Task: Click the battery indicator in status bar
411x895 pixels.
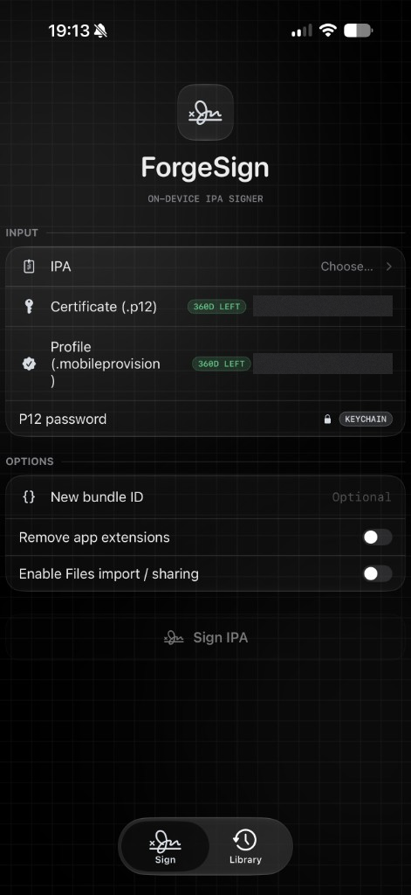Action: coord(359,31)
